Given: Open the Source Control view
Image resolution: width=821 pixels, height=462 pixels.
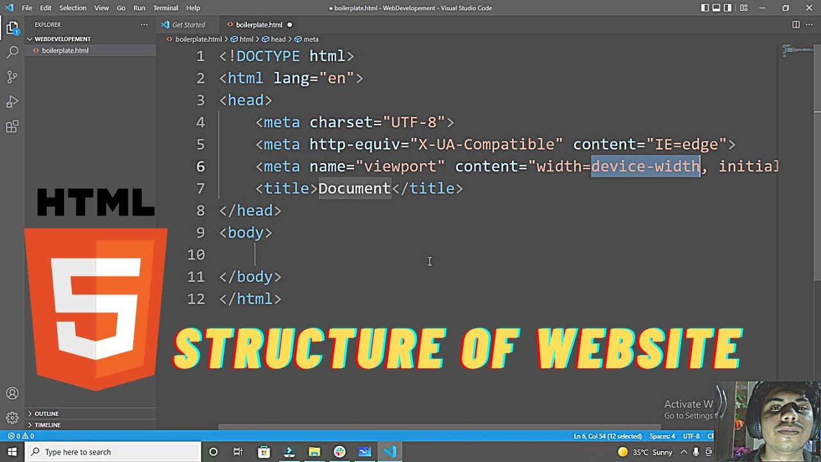Looking at the screenshot, I should (x=12, y=77).
